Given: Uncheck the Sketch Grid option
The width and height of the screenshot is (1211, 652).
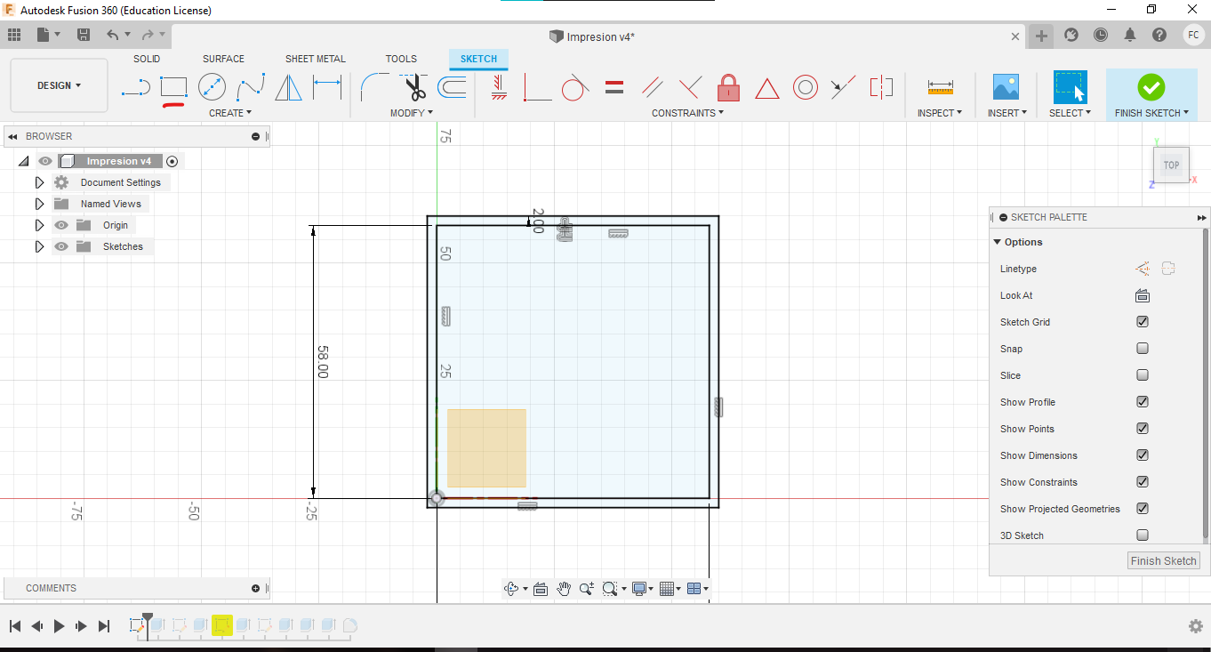Looking at the screenshot, I should pyautogui.click(x=1143, y=322).
